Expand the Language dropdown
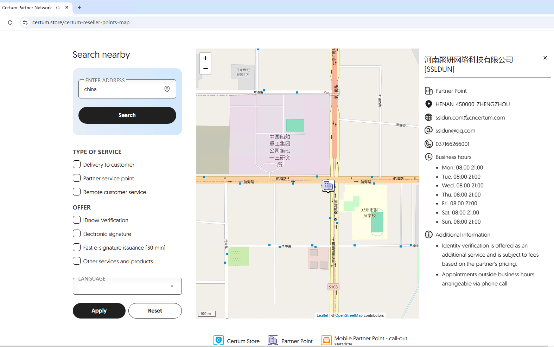The image size is (554, 347). point(127,286)
